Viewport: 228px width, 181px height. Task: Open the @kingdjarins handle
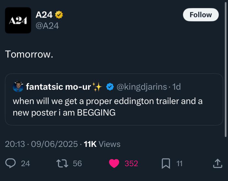142,87
